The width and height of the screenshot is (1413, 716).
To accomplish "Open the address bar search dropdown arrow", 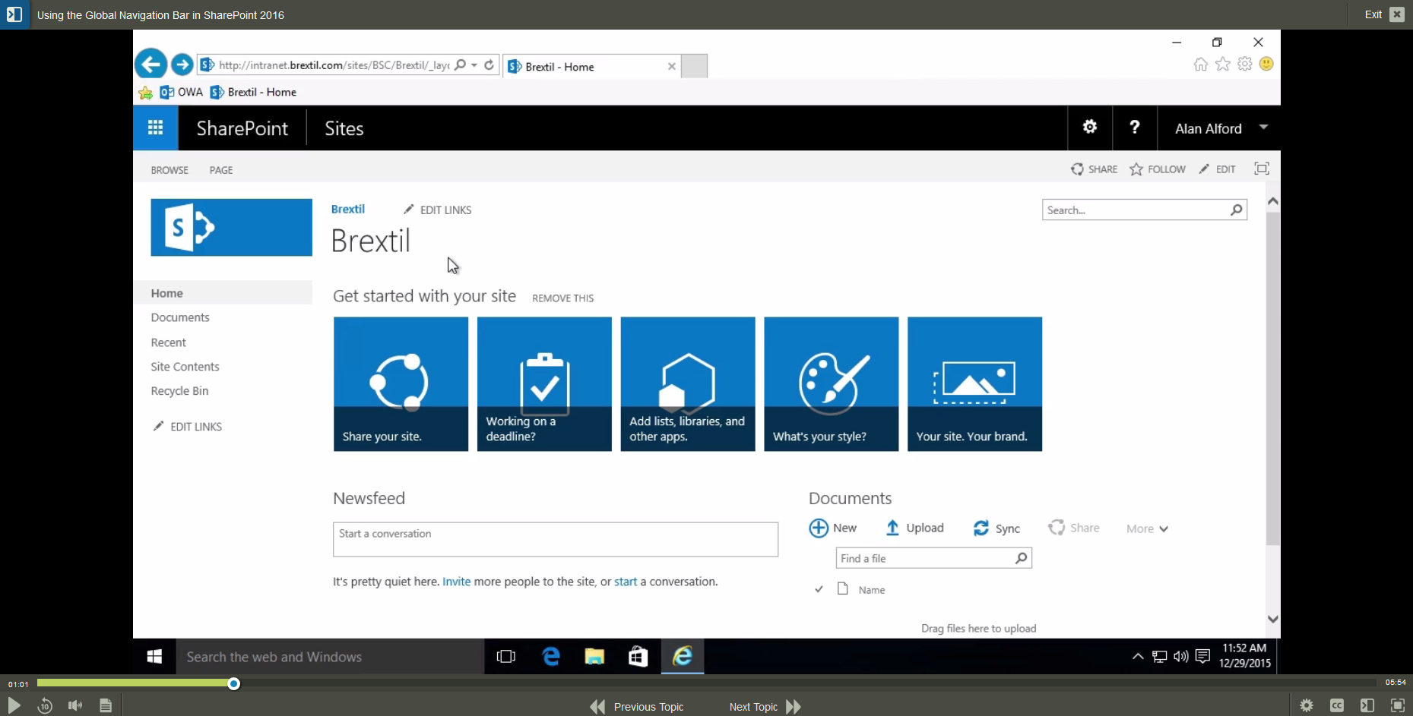I will coord(474,65).
